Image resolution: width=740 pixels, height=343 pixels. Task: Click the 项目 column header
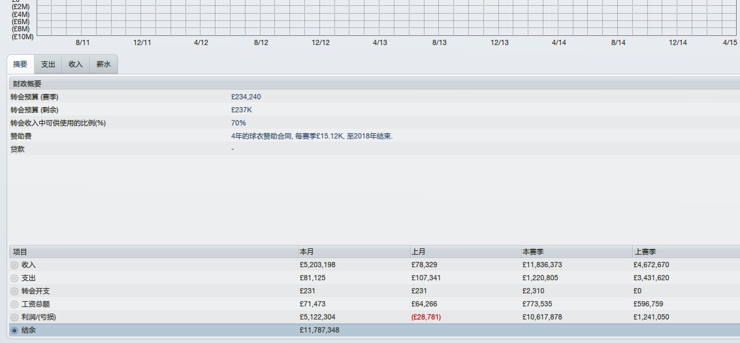coord(154,252)
